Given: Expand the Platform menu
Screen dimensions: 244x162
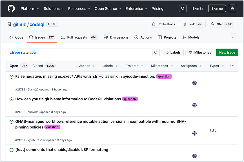Looking at the screenshot, I should [x=30, y=8].
